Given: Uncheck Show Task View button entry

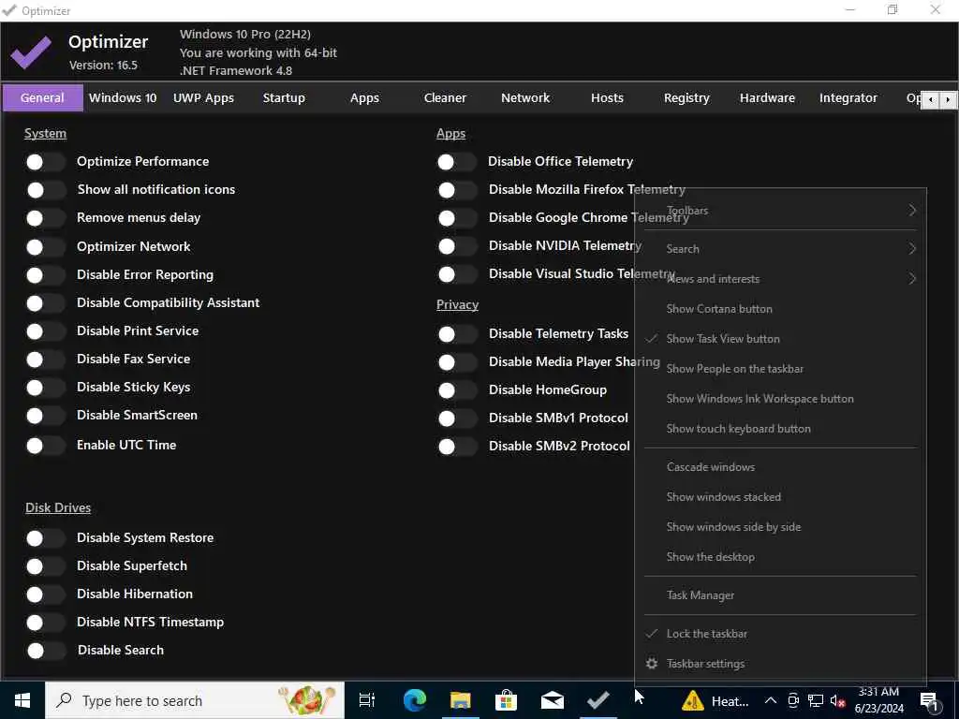Looking at the screenshot, I should [780, 339].
